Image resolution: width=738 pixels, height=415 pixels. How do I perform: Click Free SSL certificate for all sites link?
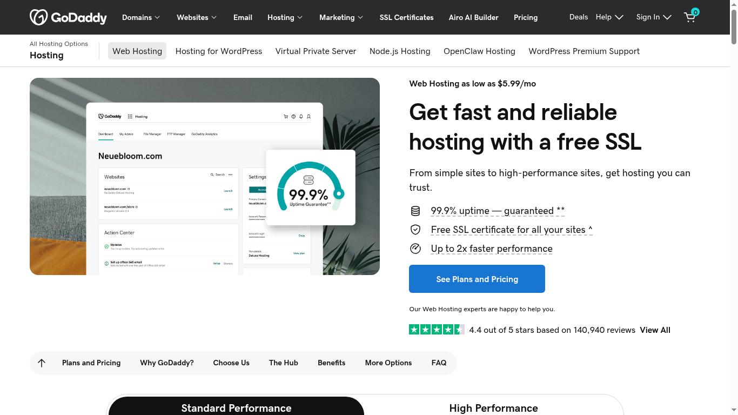[x=512, y=230]
